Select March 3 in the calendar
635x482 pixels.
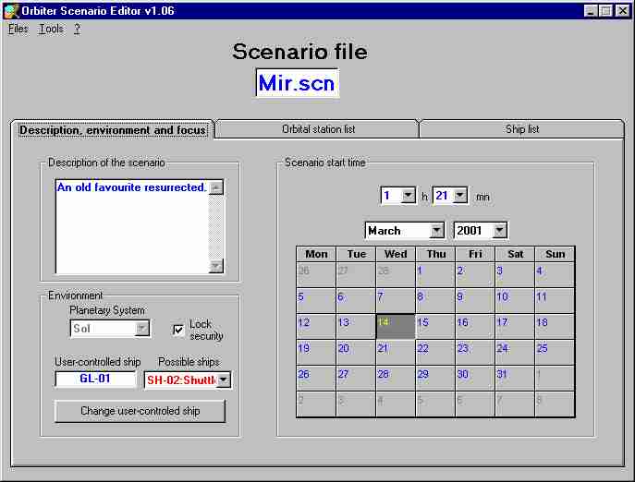(x=515, y=274)
